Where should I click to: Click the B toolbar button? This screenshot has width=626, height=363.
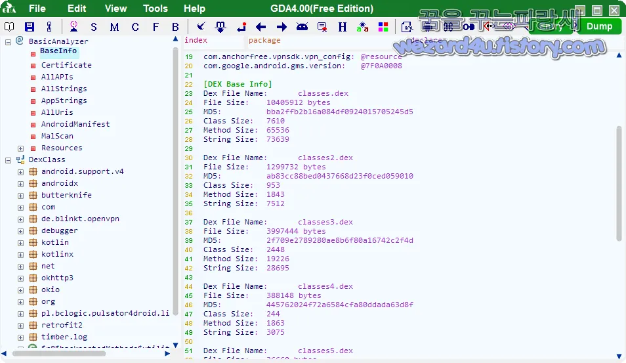coord(175,27)
